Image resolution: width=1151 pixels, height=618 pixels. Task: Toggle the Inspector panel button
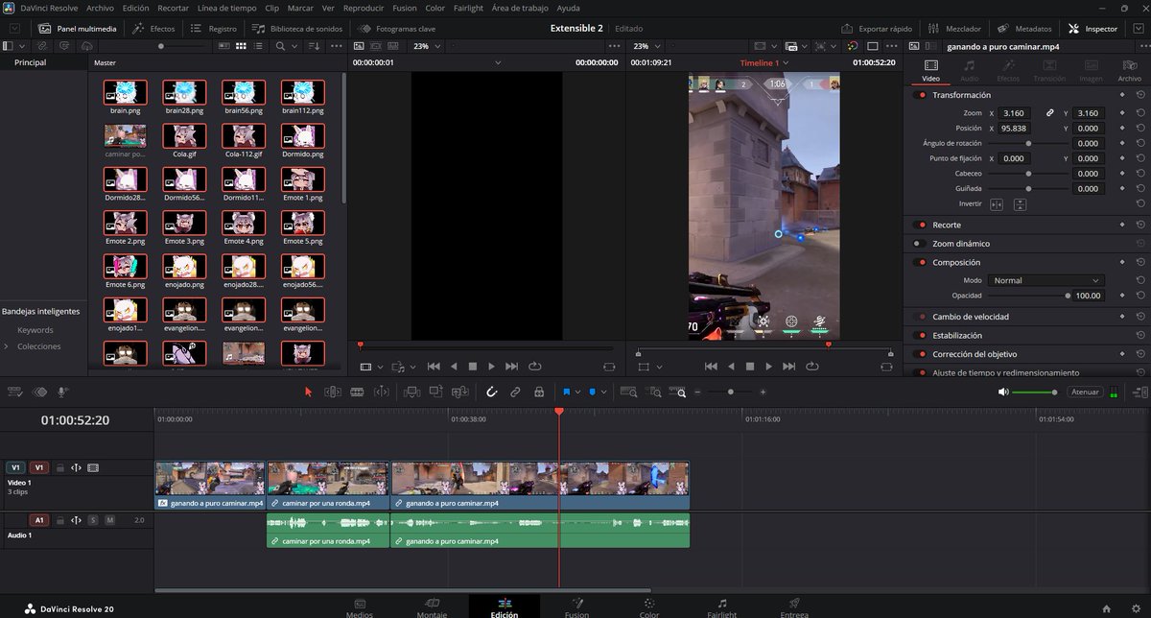(1093, 29)
